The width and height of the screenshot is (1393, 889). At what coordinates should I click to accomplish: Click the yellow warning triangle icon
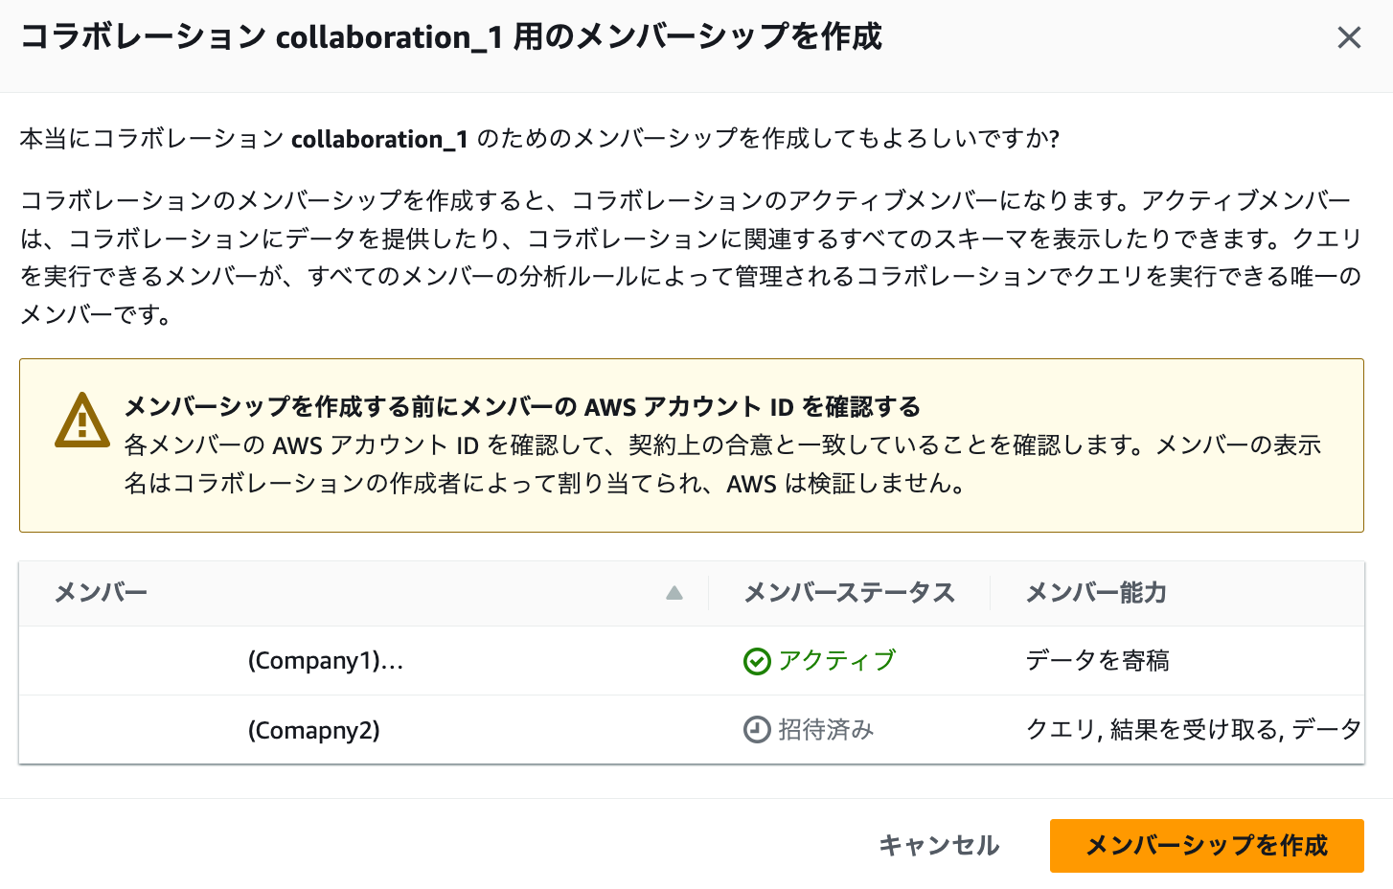coord(82,422)
